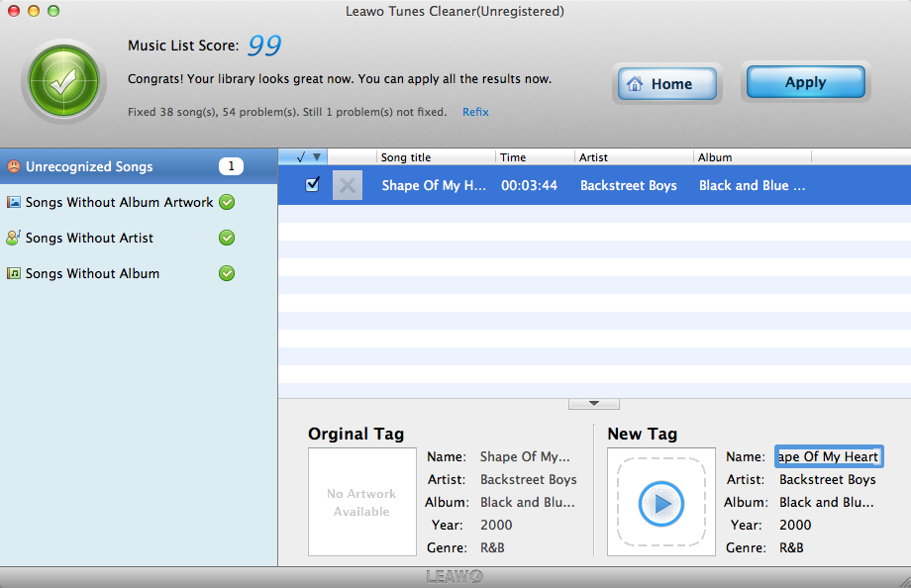
Task: Sort by Song title column
Action: (436, 156)
